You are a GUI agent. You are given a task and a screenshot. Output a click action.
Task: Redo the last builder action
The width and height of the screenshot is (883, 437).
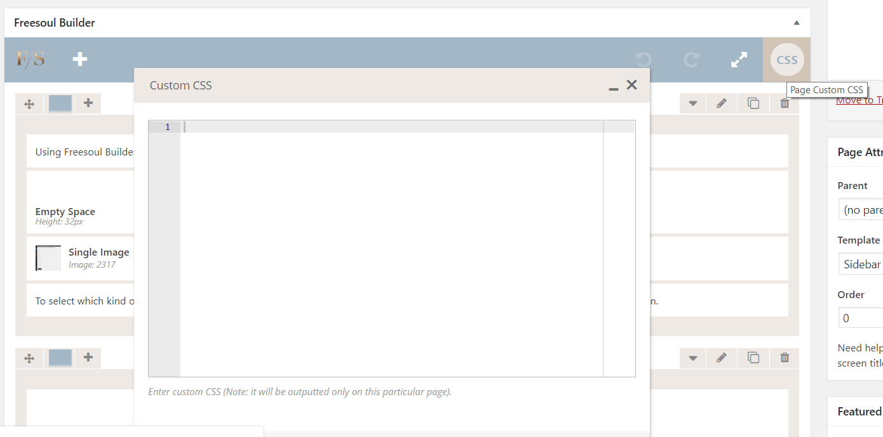[x=691, y=60]
